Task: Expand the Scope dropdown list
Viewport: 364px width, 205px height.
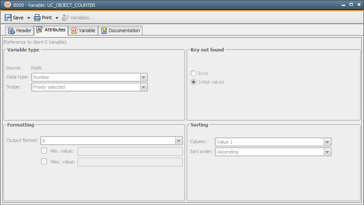Action: [x=143, y=87]
